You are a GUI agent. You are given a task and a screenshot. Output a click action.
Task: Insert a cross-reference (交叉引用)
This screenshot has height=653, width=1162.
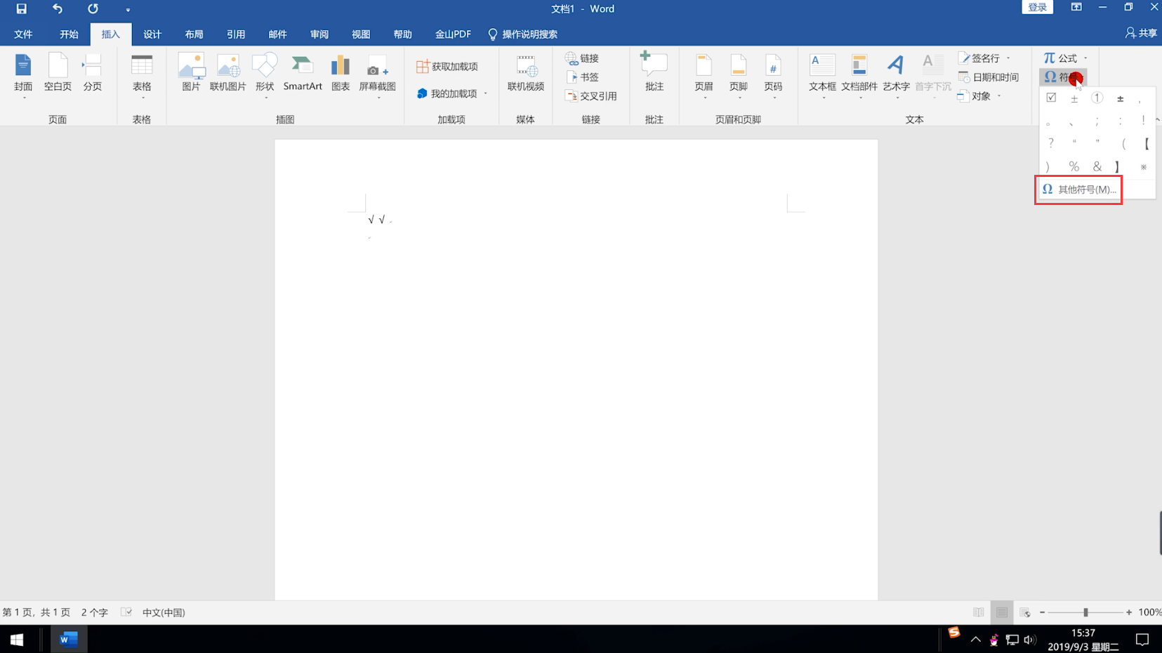pos(591,96)
